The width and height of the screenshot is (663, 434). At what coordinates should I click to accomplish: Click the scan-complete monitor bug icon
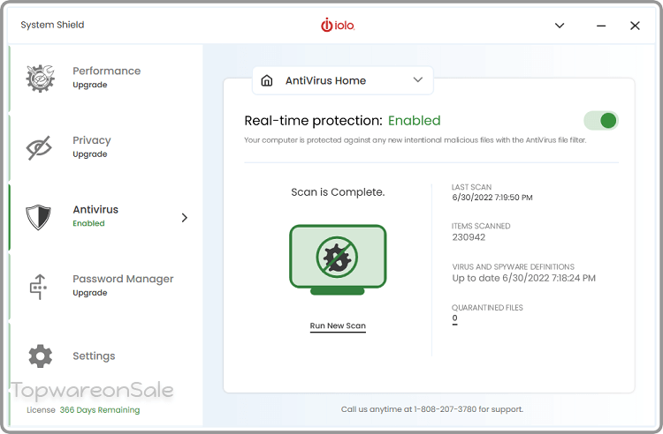click(338, 259)
